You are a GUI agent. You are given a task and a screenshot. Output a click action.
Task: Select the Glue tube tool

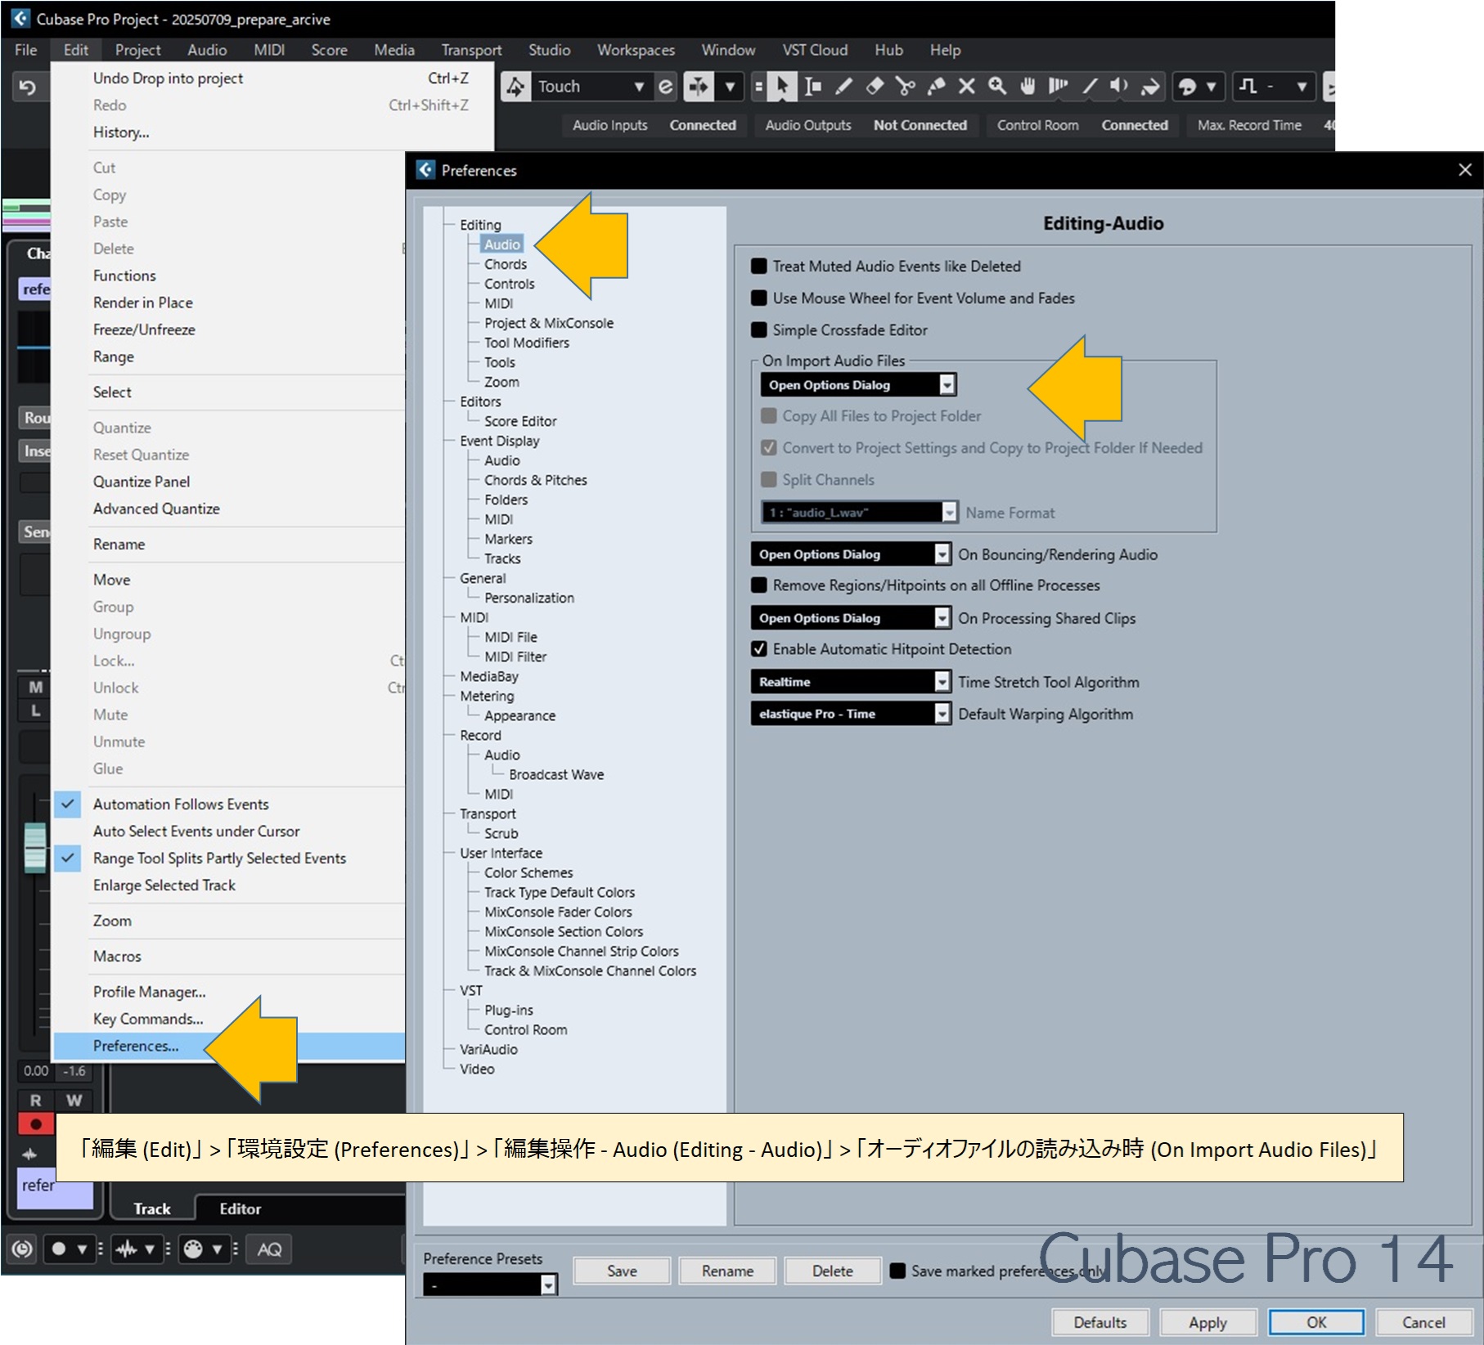point(936,87)
